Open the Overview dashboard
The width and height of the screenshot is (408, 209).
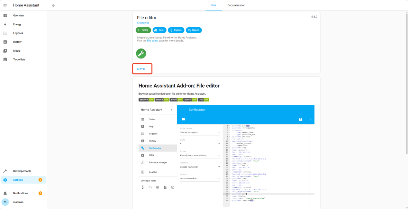(x=23, y=15)
